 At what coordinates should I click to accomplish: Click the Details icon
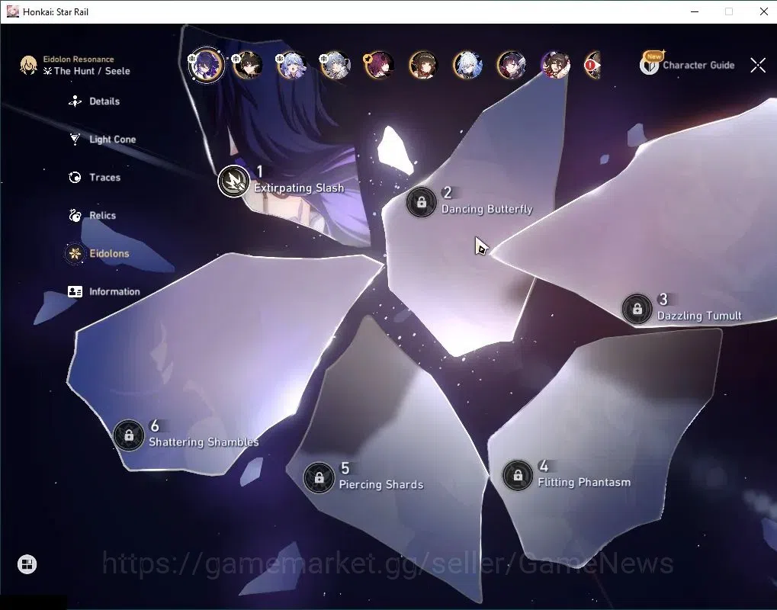[75, 101]
